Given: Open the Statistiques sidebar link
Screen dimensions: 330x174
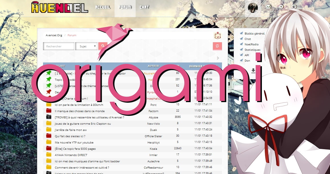Looking at the screenshot, I should [x=252, y=50].
